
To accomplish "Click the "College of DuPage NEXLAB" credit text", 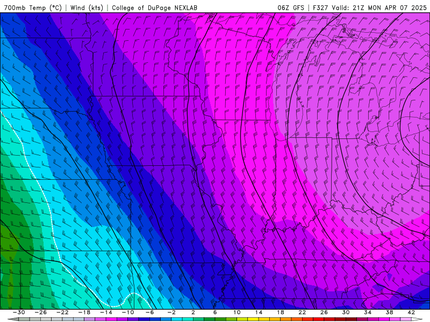I will click(154, 8).
